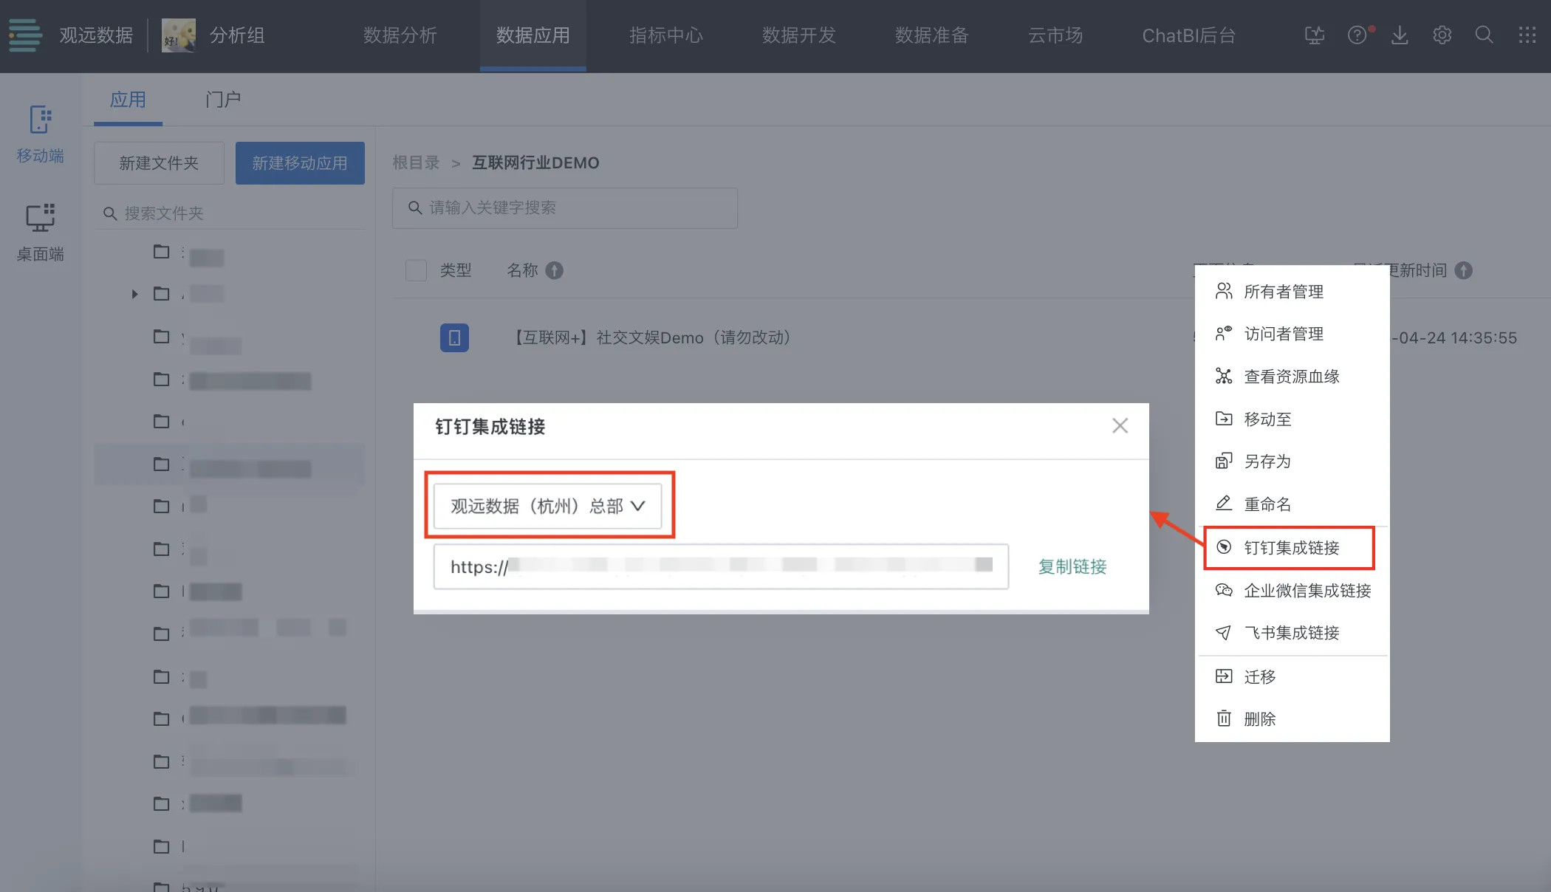Toggle the select-all checkbox beside 类型
Viewport: 1551px width, 892px height.
pyautogui.click(x=416, y=270)
